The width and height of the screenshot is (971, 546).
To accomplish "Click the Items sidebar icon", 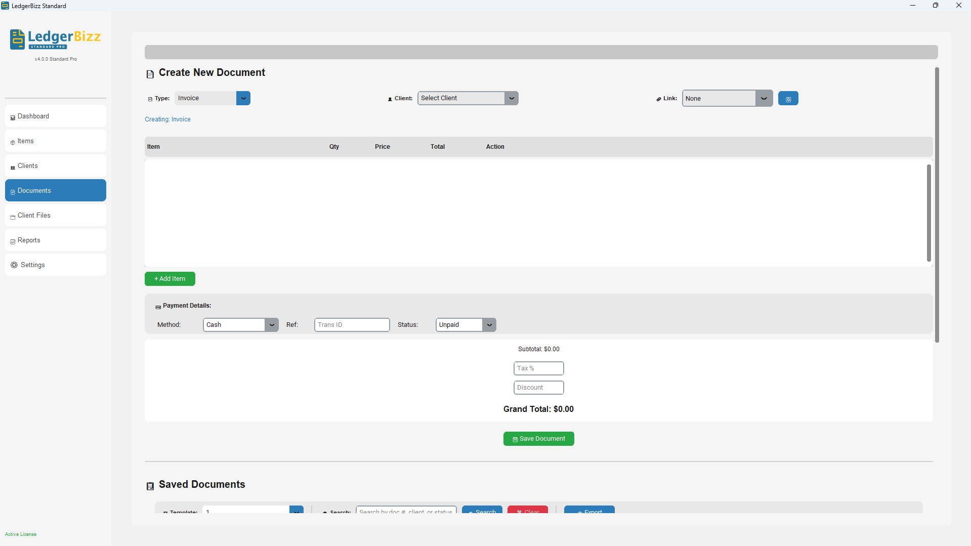I will pyautogui.click(x=13, y=143).
